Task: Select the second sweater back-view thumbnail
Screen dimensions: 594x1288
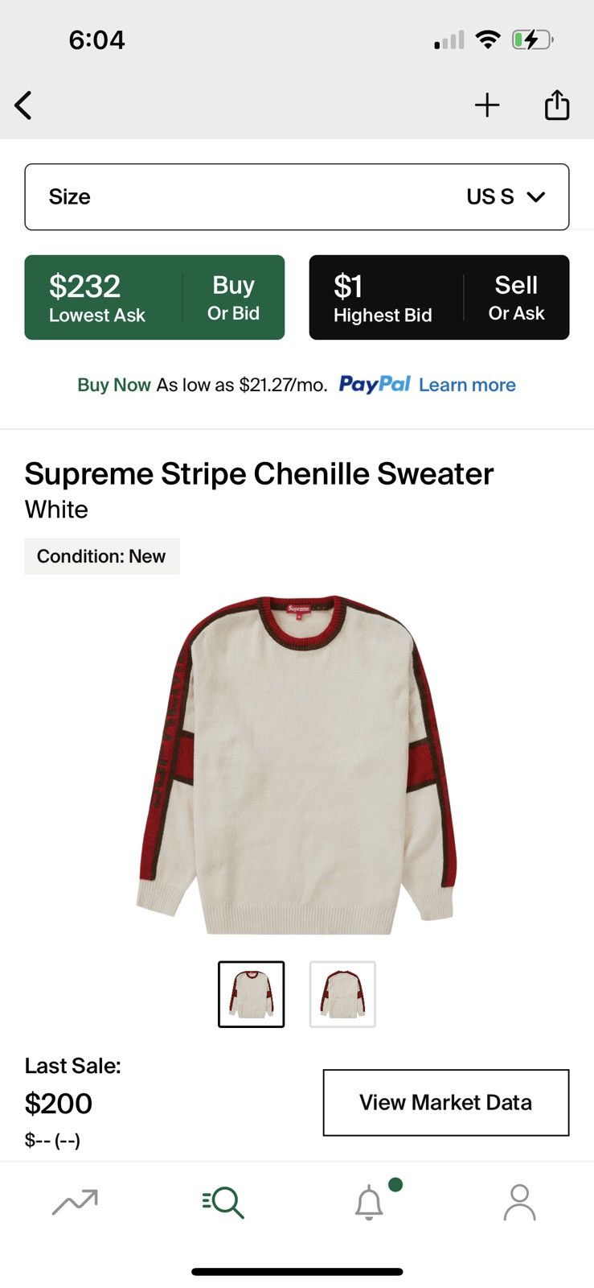Action: [x=342, y=994]
